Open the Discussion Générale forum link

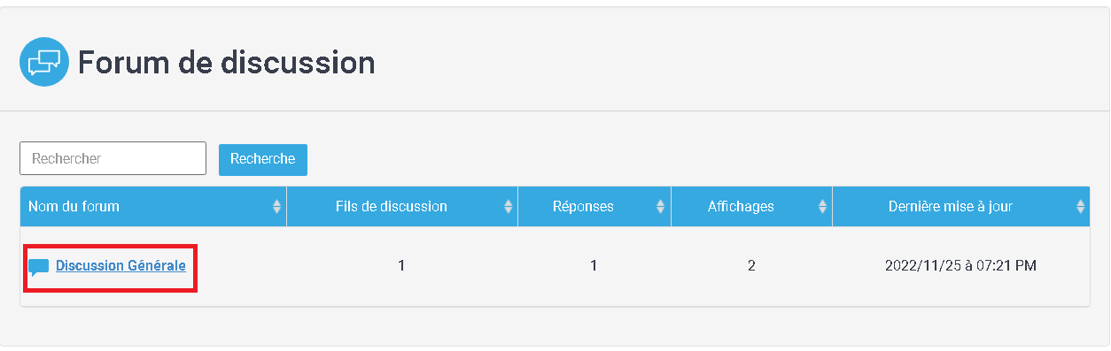[x=120, y=265]
